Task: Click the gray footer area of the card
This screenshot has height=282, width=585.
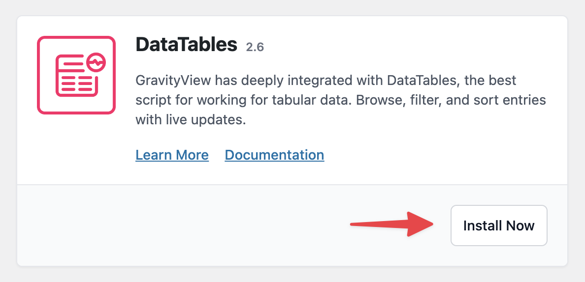Action: (x=197, y=226)
